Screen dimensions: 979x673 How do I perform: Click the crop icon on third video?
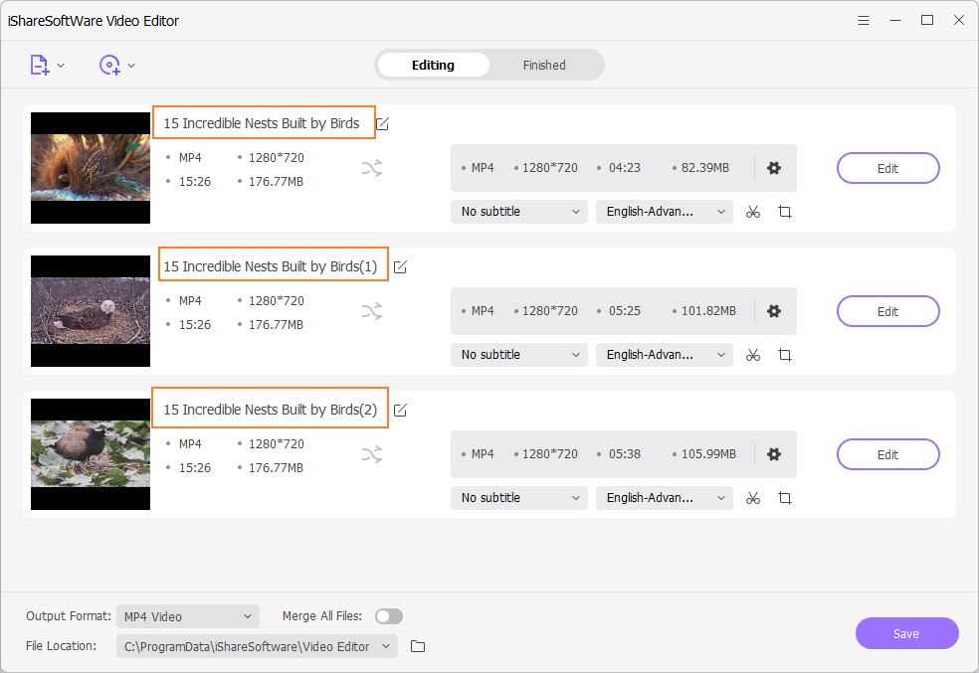point(785,498)
